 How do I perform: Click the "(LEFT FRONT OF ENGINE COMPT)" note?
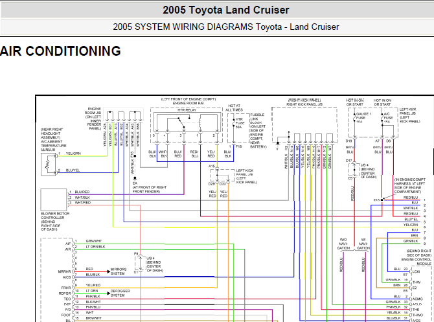click(x=188, y=99)
